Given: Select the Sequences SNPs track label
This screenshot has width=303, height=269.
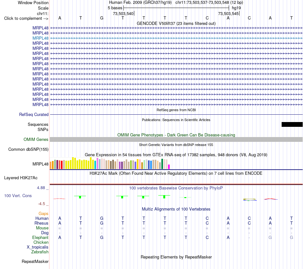Looking at the screenshot, I should click(x=38, y=127).
